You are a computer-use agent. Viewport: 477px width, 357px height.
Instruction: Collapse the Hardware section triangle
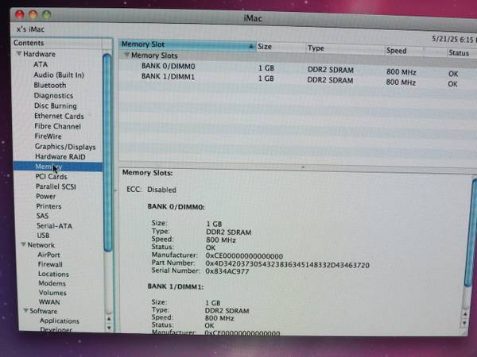coord(18,54)
